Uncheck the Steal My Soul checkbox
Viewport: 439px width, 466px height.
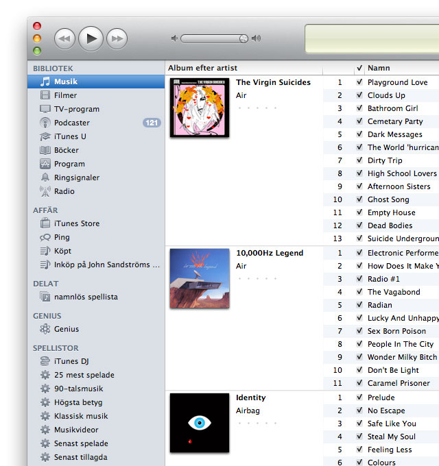[x=359, y=437]
